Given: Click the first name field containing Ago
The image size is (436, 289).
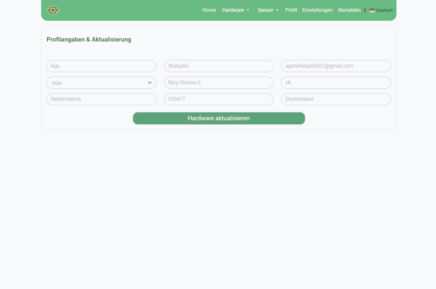Looking at the screenshot, I should [101, 66].
